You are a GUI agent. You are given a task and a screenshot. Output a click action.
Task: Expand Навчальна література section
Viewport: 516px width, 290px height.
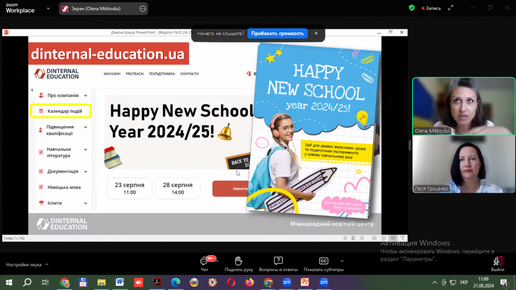pyautogui.click(x=85, y=150)
